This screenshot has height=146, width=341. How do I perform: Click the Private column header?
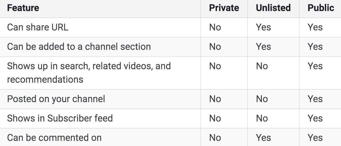pos(224,8)
